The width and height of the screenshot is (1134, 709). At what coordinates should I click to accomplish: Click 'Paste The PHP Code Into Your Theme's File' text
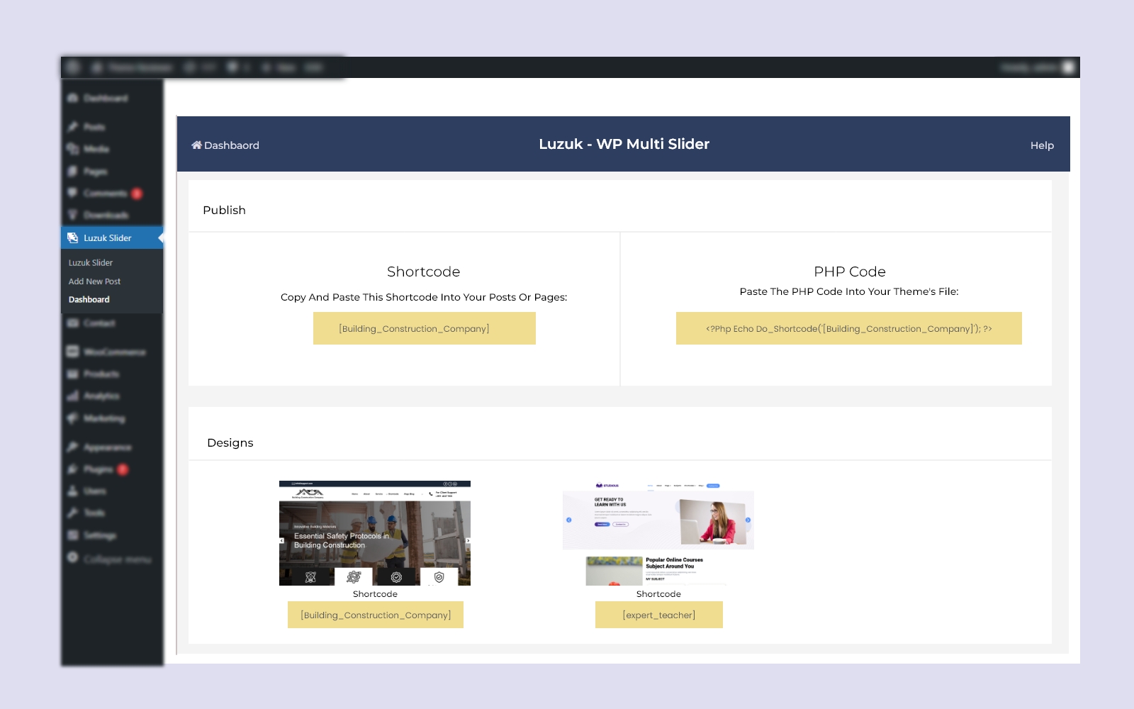click(849, 291)
